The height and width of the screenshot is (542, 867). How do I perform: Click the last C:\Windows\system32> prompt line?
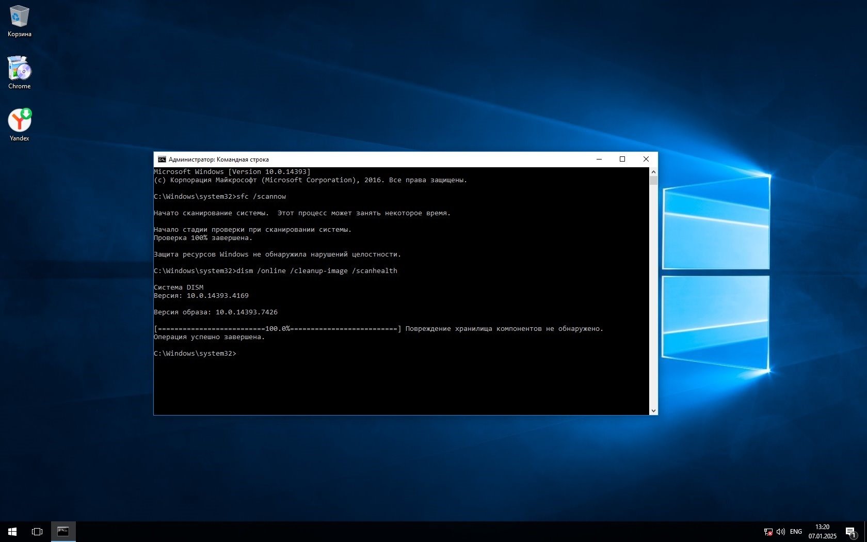(x=195, y=354)
